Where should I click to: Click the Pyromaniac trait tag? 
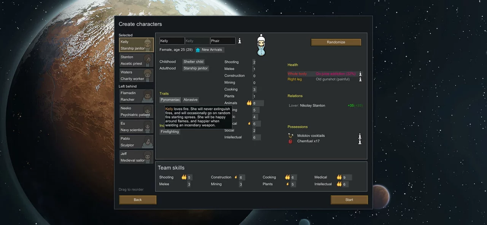[170, 100]
